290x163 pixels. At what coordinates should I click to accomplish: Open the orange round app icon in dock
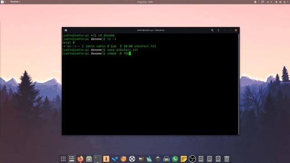(123, 159)
